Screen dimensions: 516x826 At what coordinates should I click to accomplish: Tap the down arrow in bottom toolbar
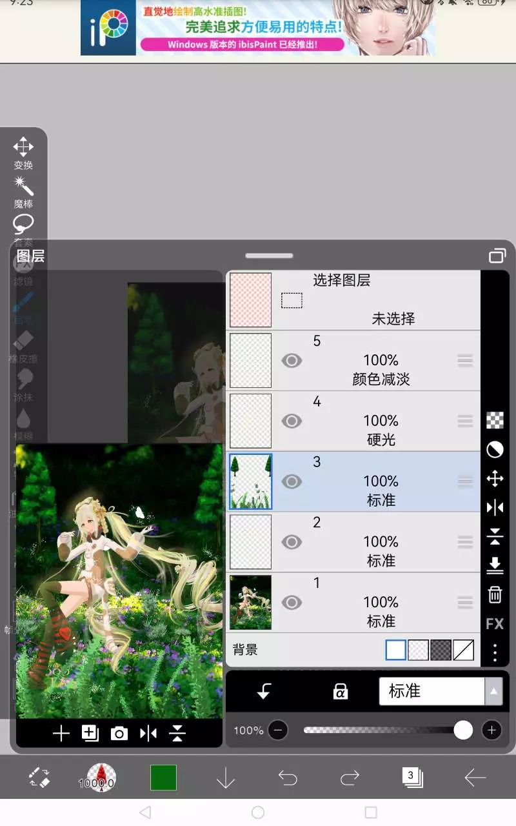pos(226,778)
